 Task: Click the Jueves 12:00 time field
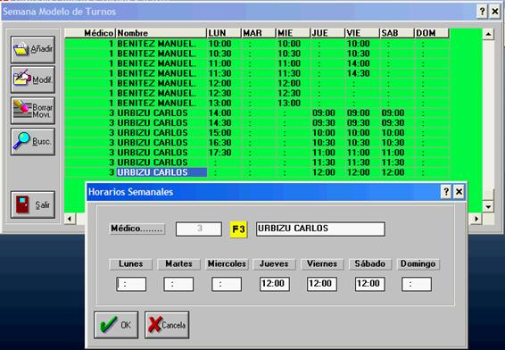[x=275, y=284]
